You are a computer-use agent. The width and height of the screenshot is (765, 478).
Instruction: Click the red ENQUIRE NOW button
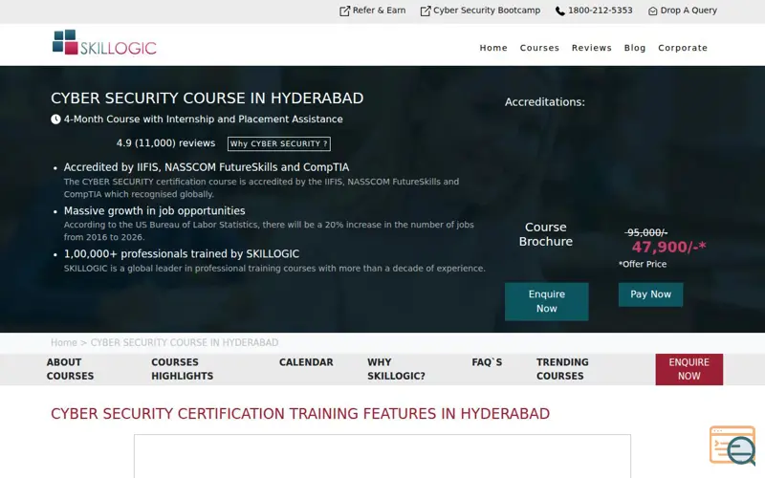688,369
